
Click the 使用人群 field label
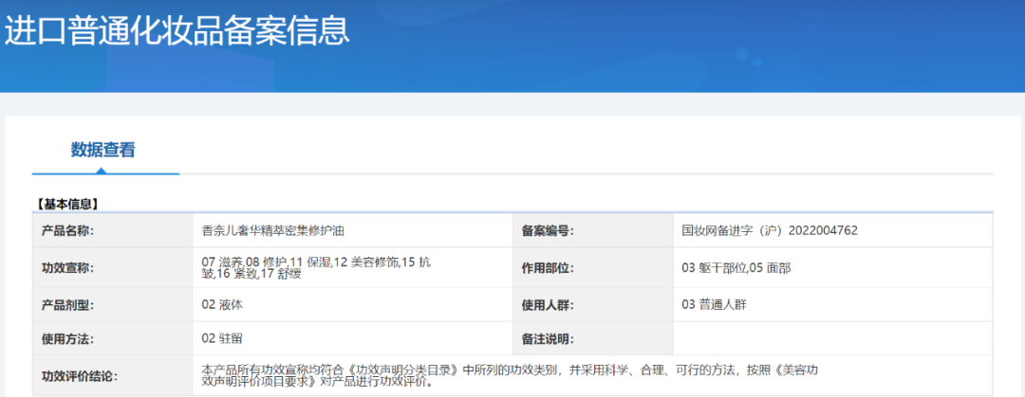548,305
